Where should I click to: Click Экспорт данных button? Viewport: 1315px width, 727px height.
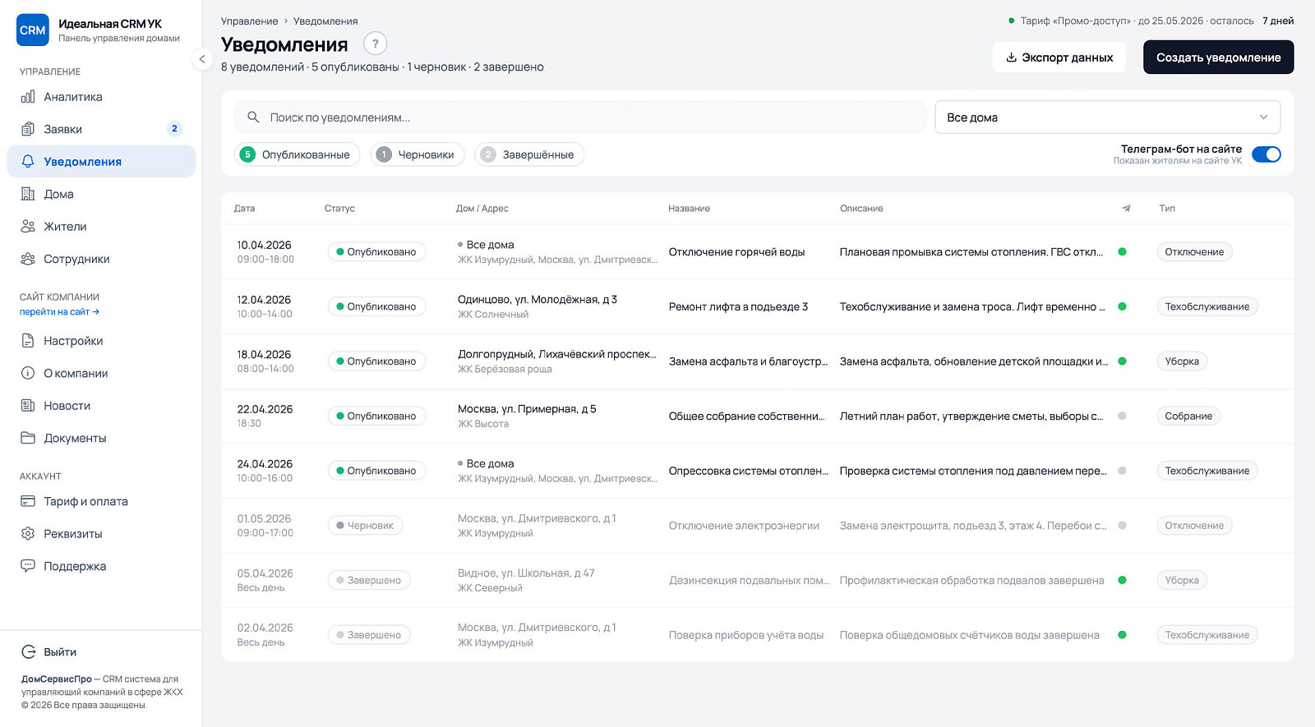(1059, 58)
